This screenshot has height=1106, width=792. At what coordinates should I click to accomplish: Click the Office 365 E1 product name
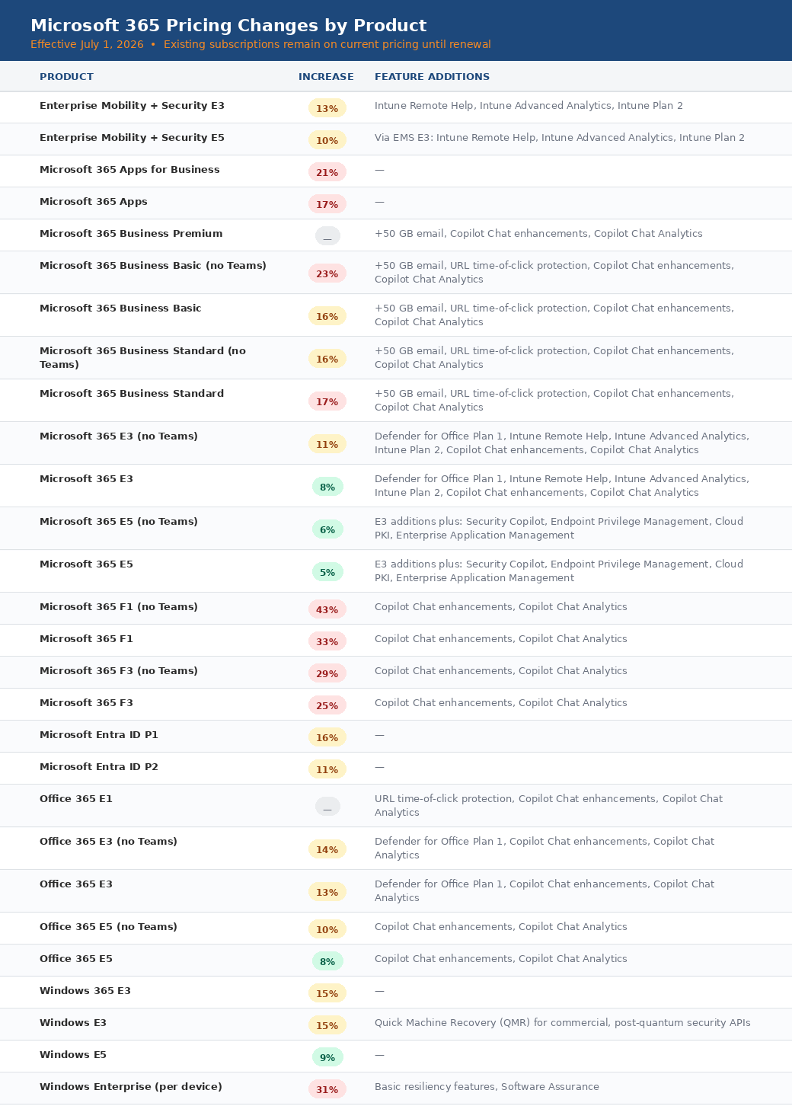(x=76, y=799)
